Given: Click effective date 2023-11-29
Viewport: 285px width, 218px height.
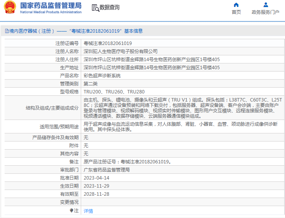Looking at the screenshot, I should click(x=96, y=186).
